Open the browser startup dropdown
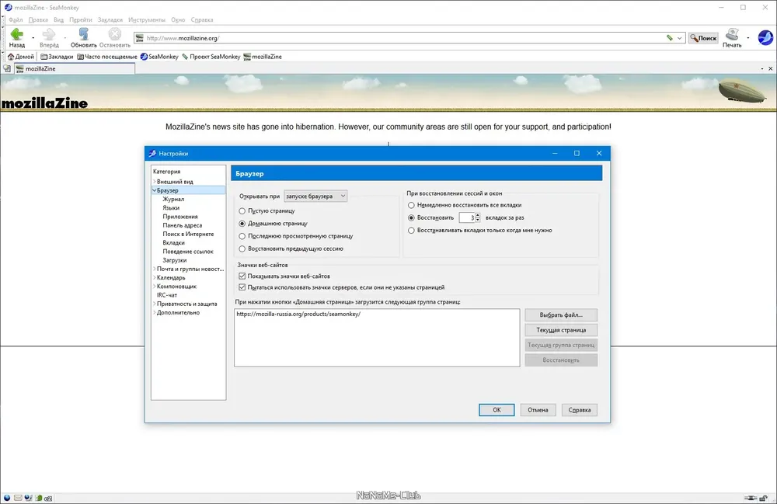 [x=315, y=196]
